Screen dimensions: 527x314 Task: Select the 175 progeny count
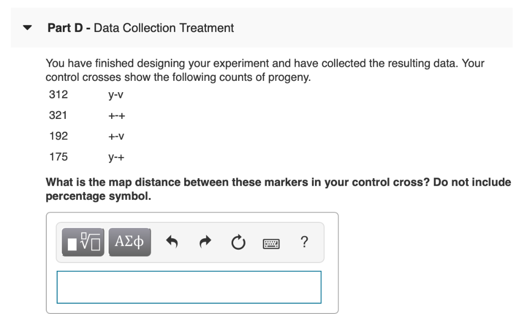click(x=59, y=157)
